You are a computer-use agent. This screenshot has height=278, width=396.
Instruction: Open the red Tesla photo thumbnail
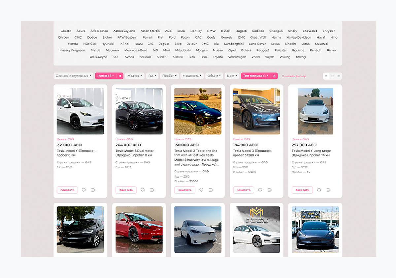pyautogui.click(x=139, y=229)
